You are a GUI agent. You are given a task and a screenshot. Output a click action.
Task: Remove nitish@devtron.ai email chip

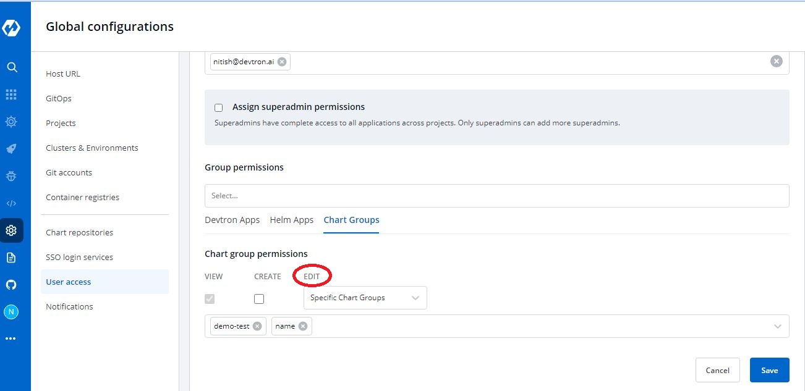tap(282, 62)
